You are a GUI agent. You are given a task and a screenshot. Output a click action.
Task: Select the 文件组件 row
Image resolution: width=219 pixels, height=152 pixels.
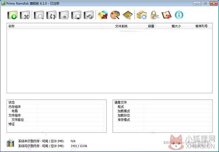(57, 115)
